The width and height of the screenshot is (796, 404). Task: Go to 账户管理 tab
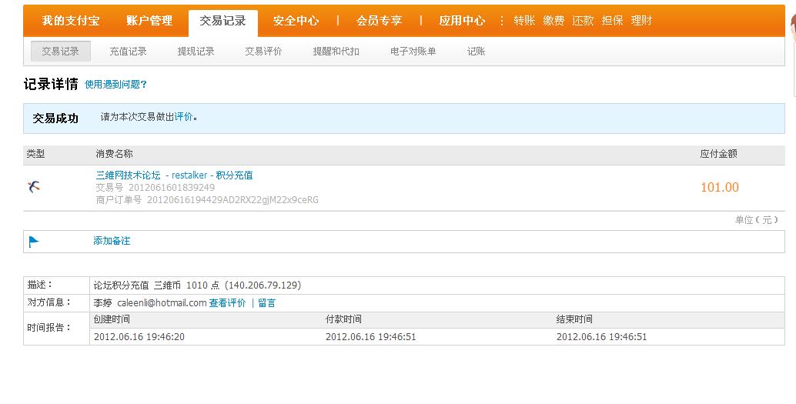click(149, 21)
